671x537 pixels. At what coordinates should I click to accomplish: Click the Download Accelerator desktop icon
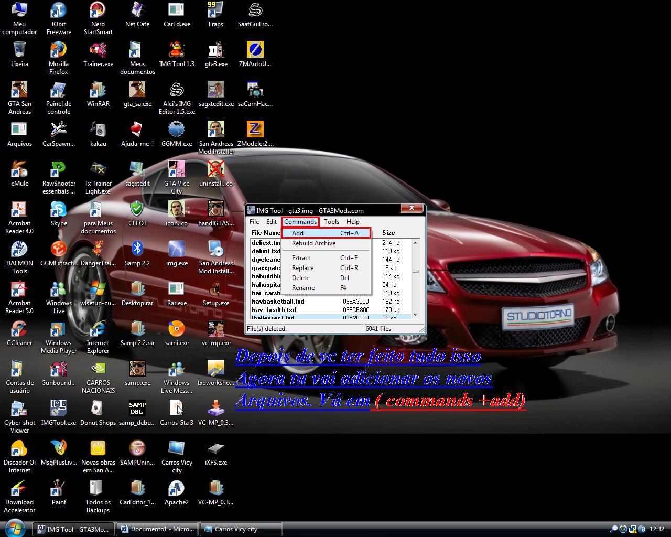(19, 497)
